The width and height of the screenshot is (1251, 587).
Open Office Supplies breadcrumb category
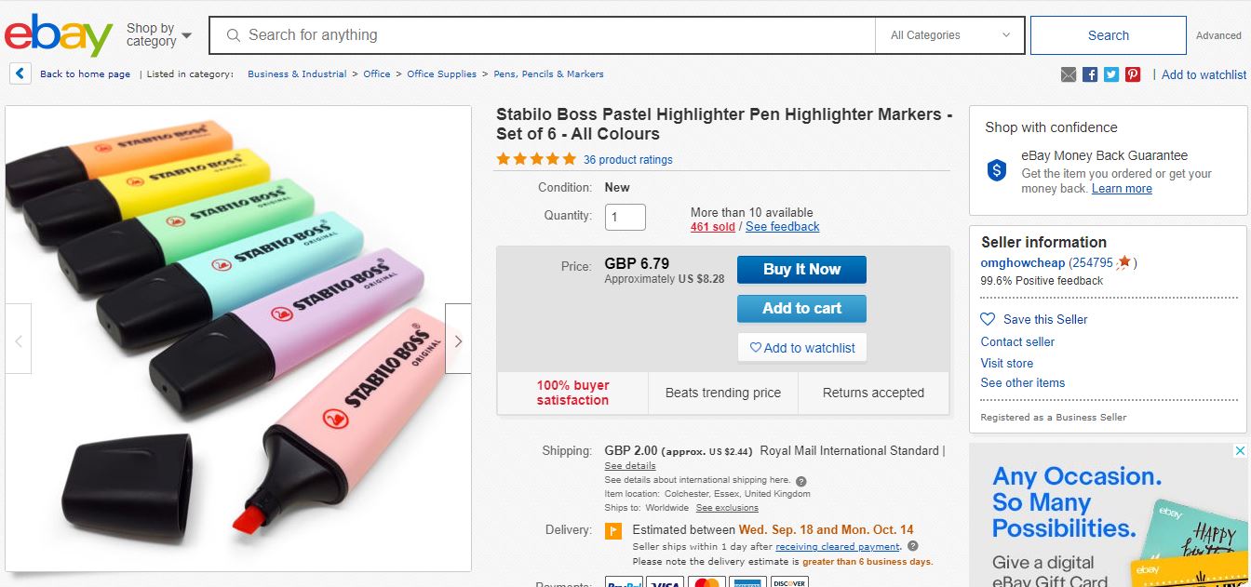441,74
